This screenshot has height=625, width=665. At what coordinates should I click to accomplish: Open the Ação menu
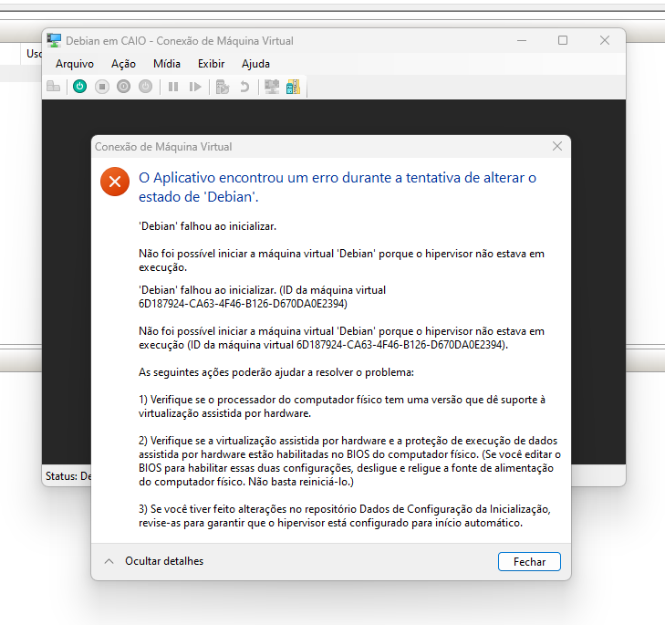point(123,64)
